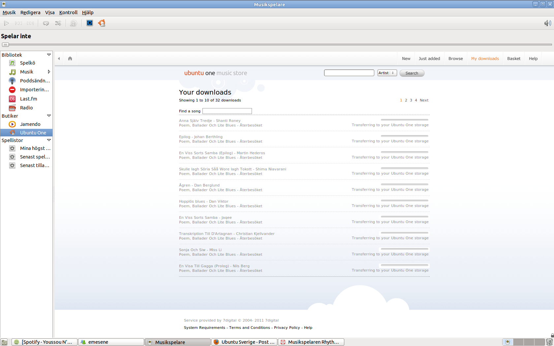Viewport: 554px width, 346px height.
Task: Click the Last.fm scrobble toolbar icon
Action: pos(74,23)
